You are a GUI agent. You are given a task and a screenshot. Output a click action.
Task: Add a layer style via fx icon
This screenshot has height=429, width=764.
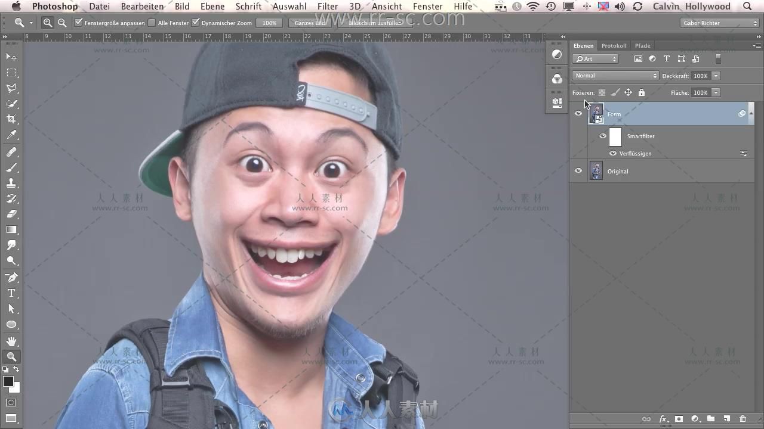(663, 419)
